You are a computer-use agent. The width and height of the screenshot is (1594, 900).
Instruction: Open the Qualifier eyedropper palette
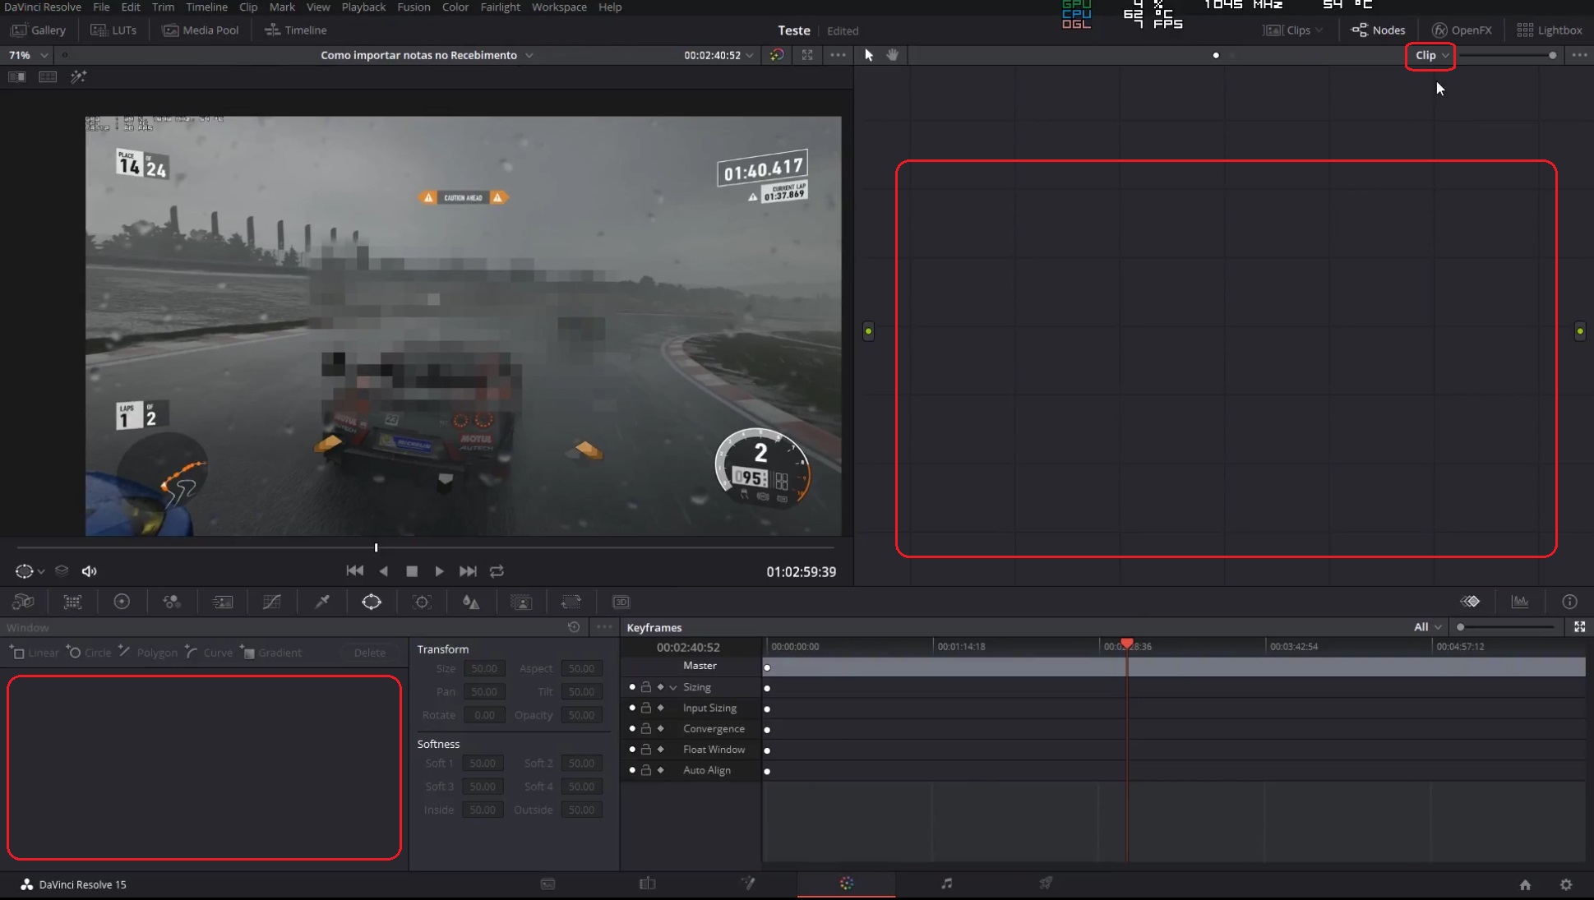322,602
